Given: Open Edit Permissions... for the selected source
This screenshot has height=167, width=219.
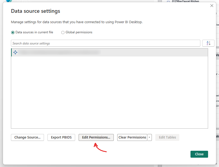Looking at the screenshot, I should pyautogui.click(x=96, y=137).
